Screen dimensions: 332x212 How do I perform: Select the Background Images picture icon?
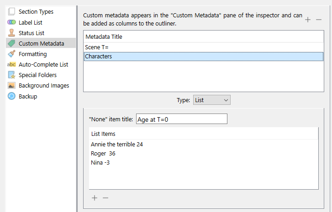11,85
